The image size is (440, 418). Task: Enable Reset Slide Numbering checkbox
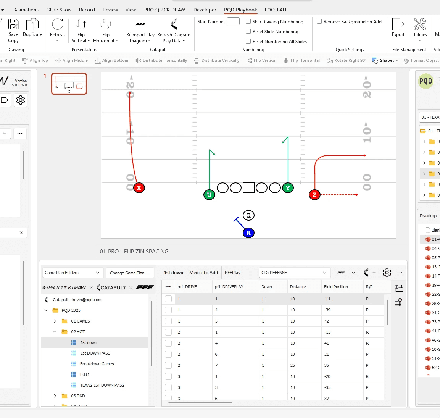click(248, 31)
